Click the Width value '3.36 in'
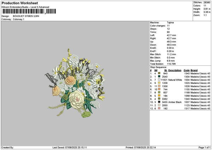The image size is (212, 150). click(207, 12)
